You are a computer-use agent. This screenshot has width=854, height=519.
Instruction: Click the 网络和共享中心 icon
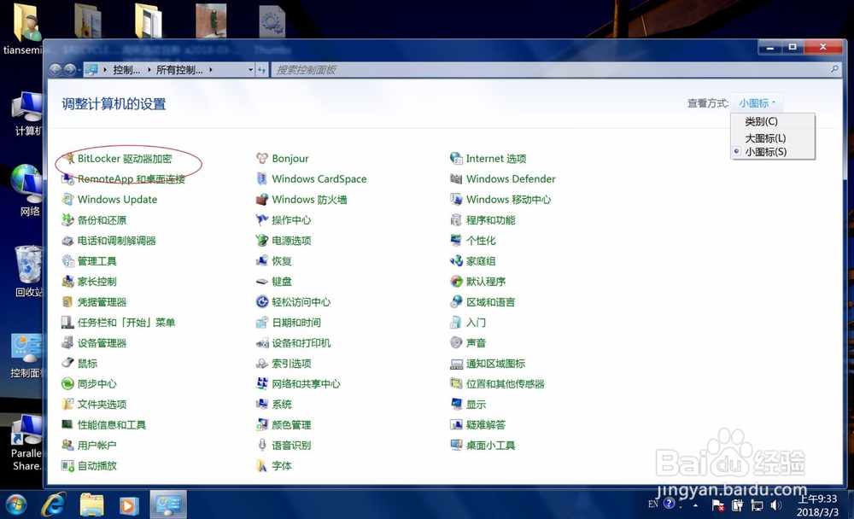tap(262, 384)
